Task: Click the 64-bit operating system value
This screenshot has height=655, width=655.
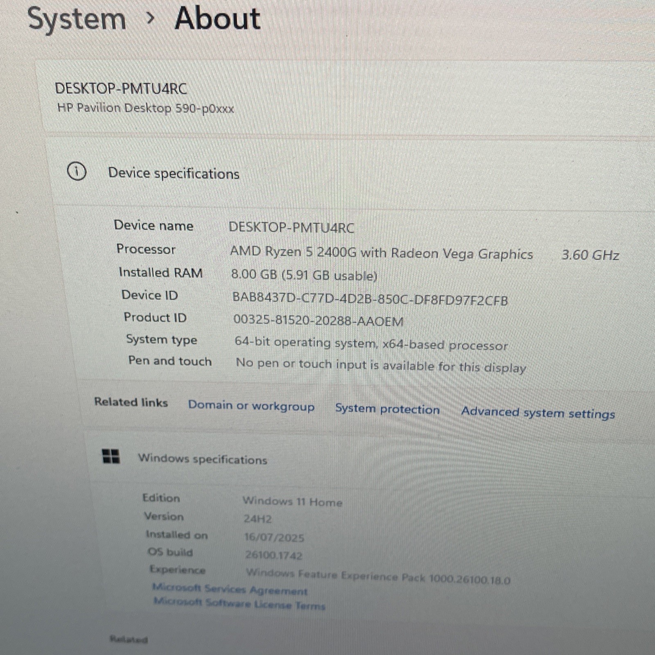Action: click(371, 344)
